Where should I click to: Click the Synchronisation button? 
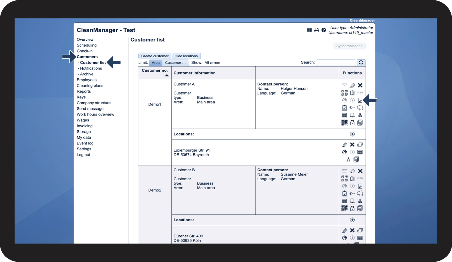(349, 46)
